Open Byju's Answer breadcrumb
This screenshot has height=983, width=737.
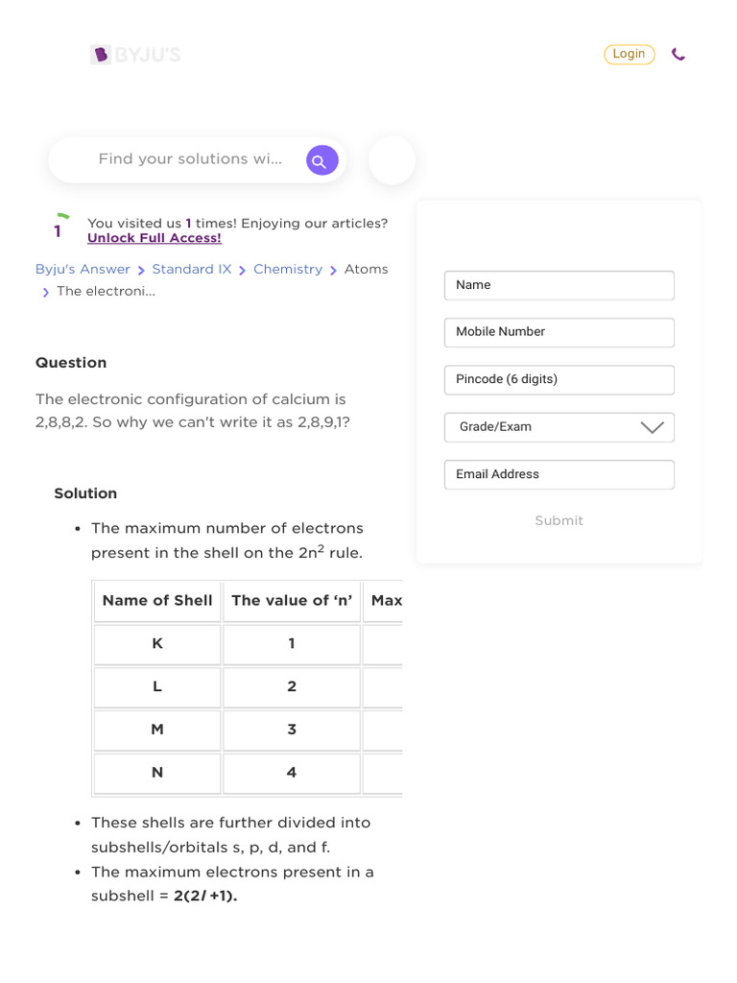click(83, 270)
